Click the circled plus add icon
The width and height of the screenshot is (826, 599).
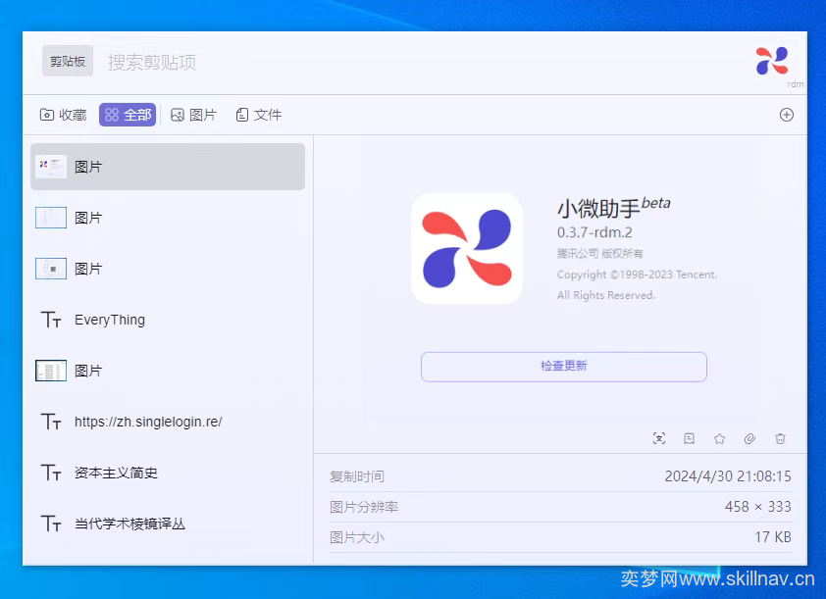point(786,115)
